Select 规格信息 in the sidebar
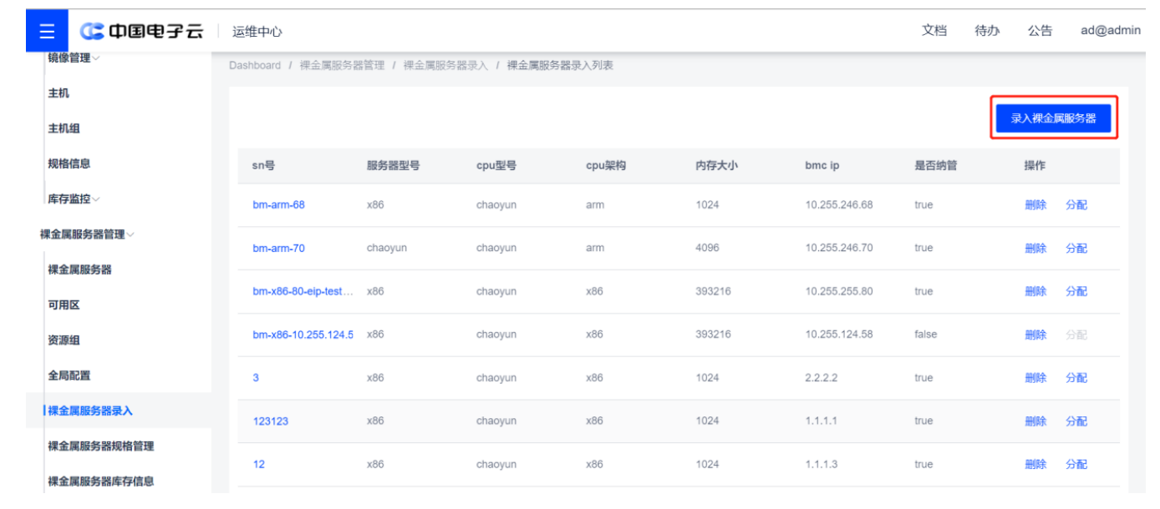Viewport: 1160px width, 509px height. (69, 164)
